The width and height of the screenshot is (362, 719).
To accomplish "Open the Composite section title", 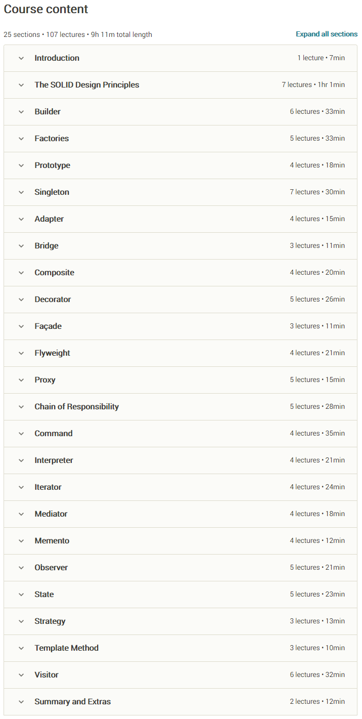I will [54, 273].
